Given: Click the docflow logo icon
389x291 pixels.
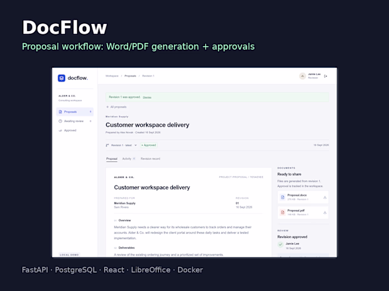Looking at the screenshot, I should pos(62,78).
